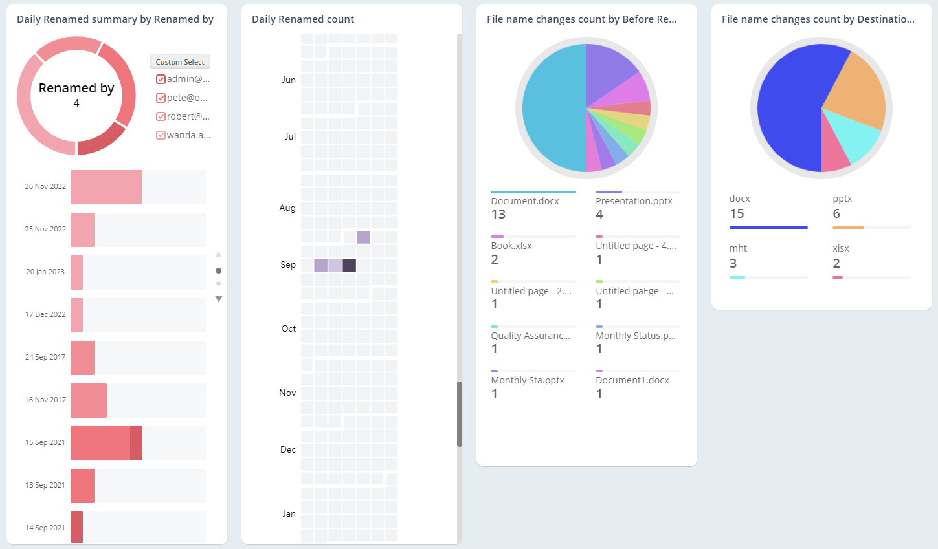Click the mht destination legend item

point(738,249)
